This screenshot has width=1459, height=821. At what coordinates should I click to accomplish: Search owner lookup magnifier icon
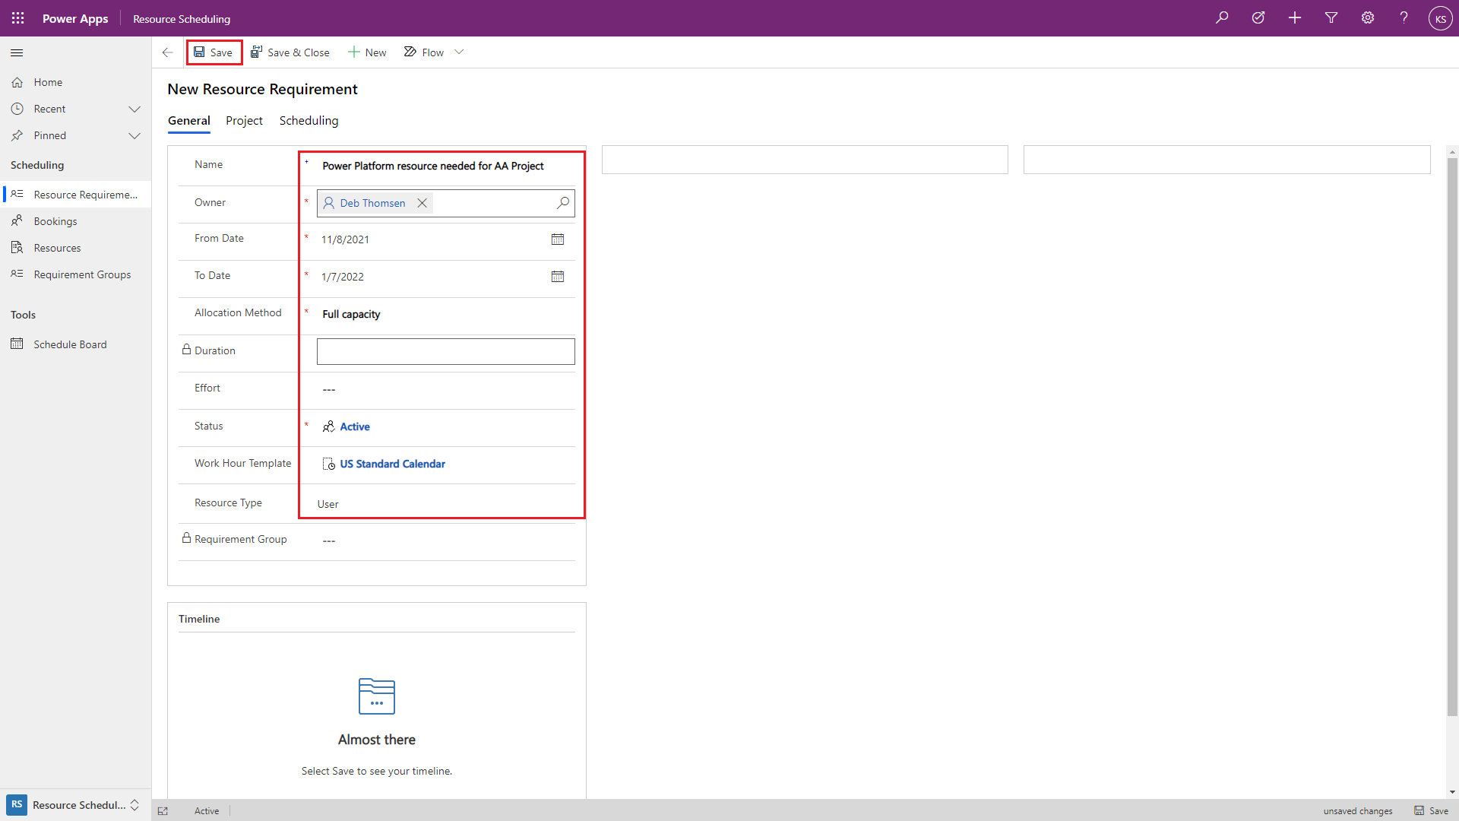[562, 203]
